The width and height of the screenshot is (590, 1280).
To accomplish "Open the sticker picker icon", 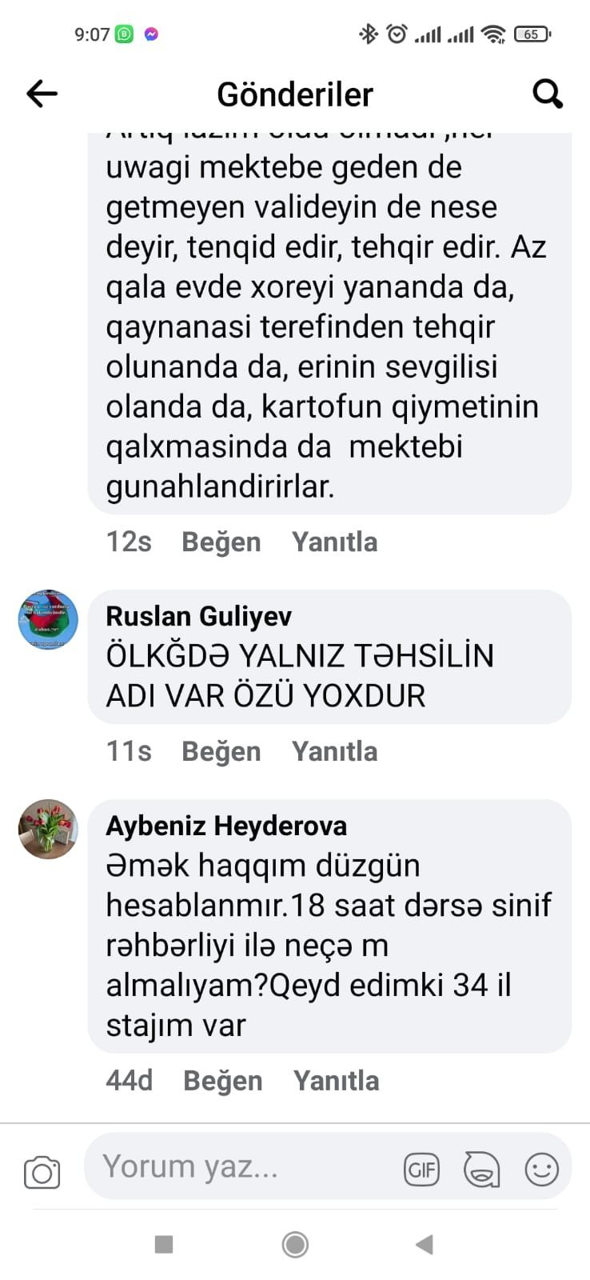I will click(481, 1170).
